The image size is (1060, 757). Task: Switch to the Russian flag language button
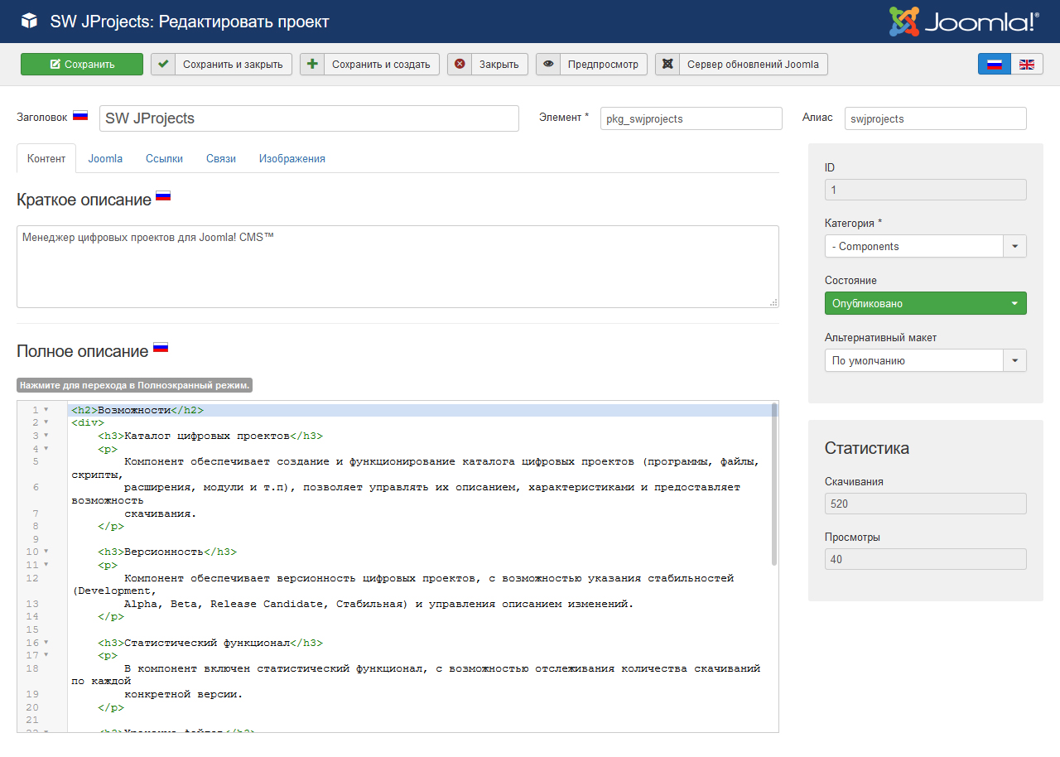click(994, 64)
